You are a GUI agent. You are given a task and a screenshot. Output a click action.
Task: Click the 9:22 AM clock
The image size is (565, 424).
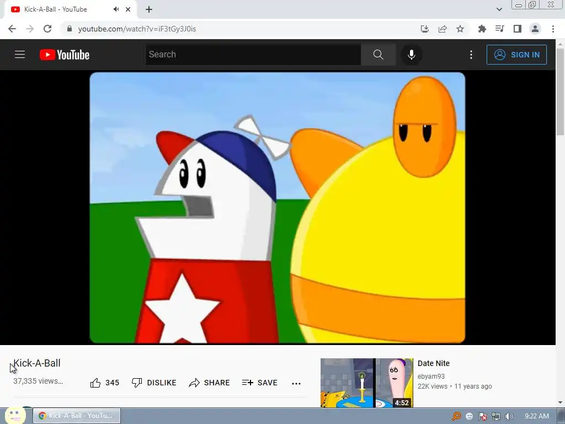pyautogui.click(x=537, y=416)
